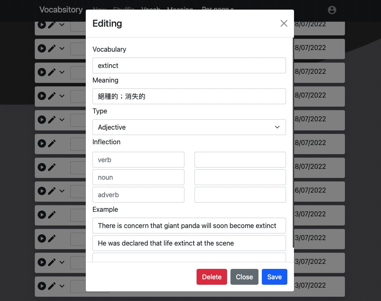381x301 pixels.
Task: Click the gray Close button
Action: pos(244,277)
